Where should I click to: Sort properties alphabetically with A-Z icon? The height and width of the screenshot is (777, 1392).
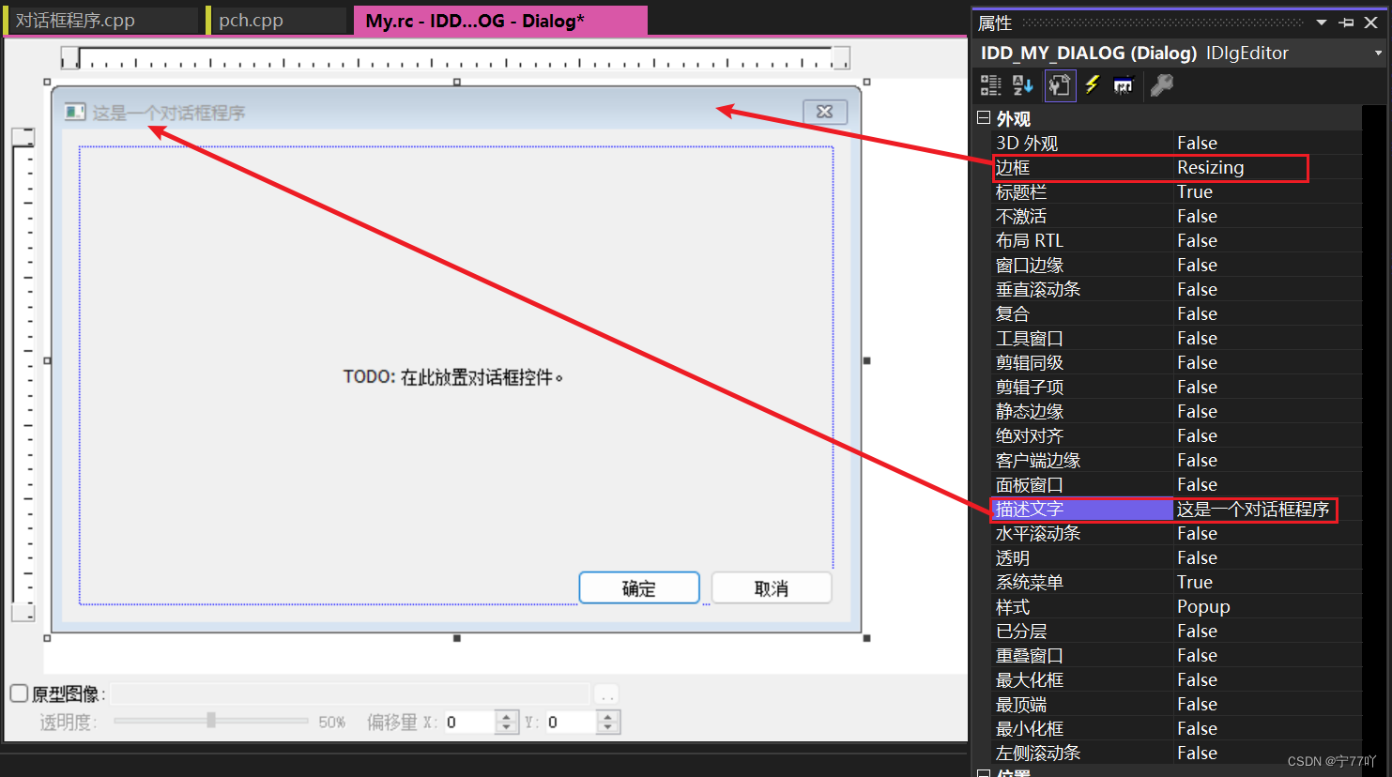(x=1023, y=85)
